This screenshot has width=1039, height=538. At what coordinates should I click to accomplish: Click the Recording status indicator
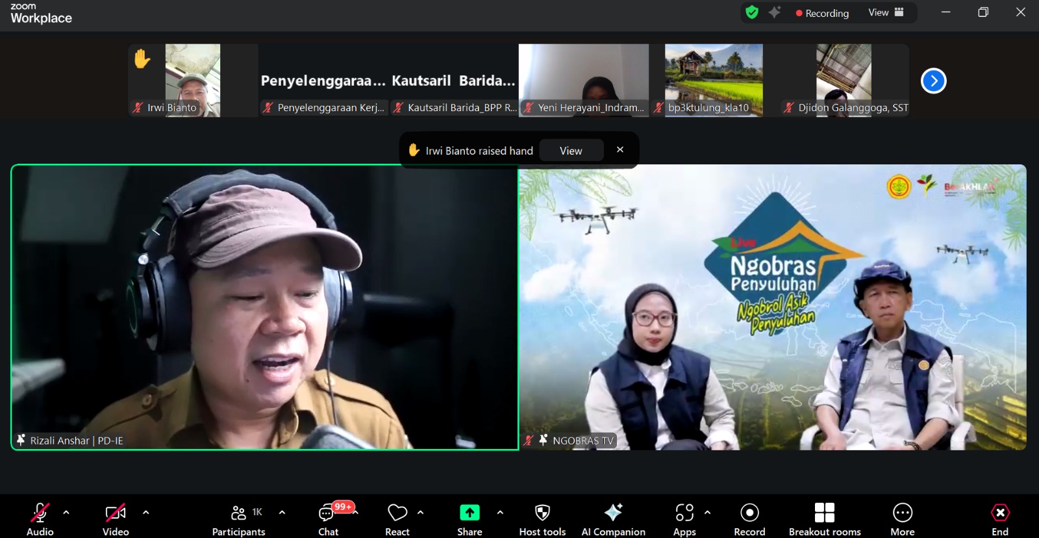click(x=822, y=13)
